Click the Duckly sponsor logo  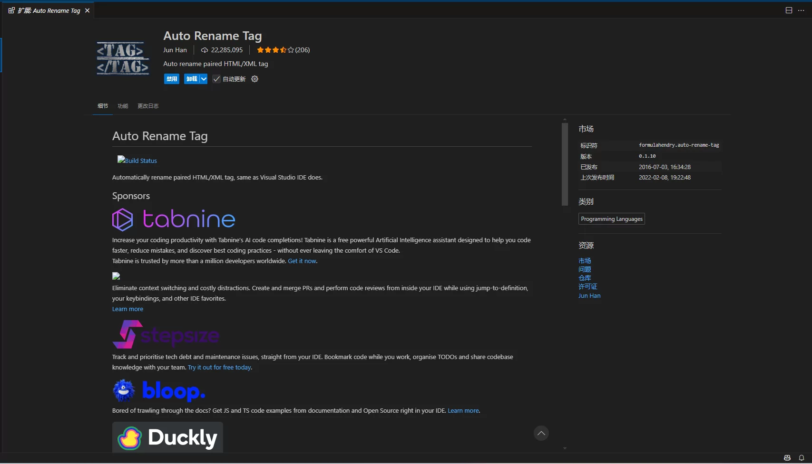(167, 437)
